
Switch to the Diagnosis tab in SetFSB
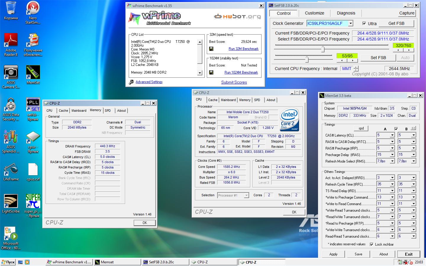[346, 13]
